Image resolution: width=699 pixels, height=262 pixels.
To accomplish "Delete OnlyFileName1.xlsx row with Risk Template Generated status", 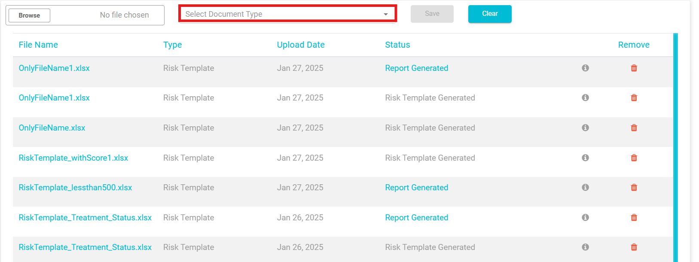I will (634, 97).
